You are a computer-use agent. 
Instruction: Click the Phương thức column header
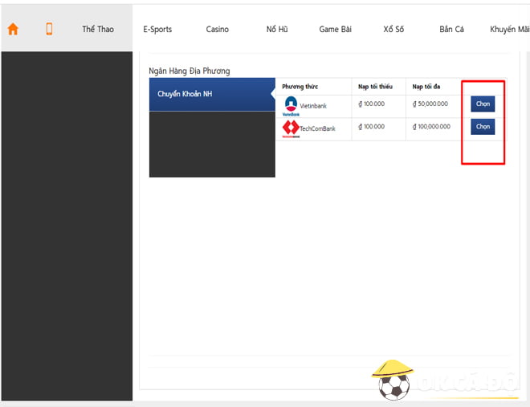(300, 87)
